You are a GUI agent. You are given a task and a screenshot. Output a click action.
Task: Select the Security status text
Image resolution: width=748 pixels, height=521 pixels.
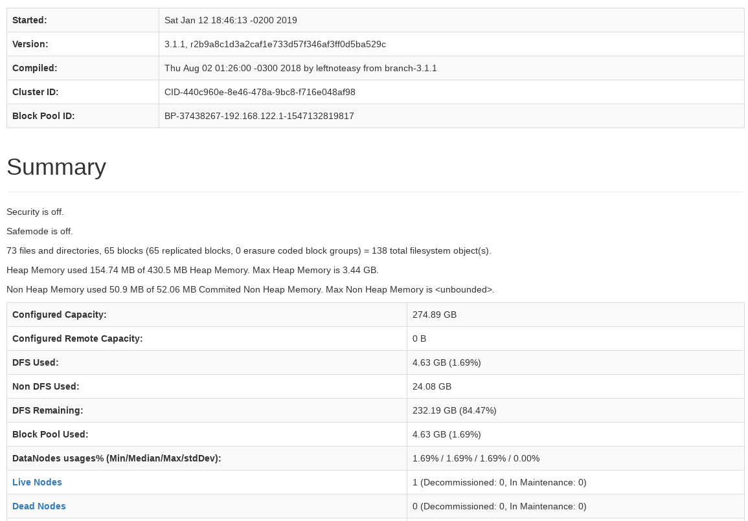tap(35, 212)
